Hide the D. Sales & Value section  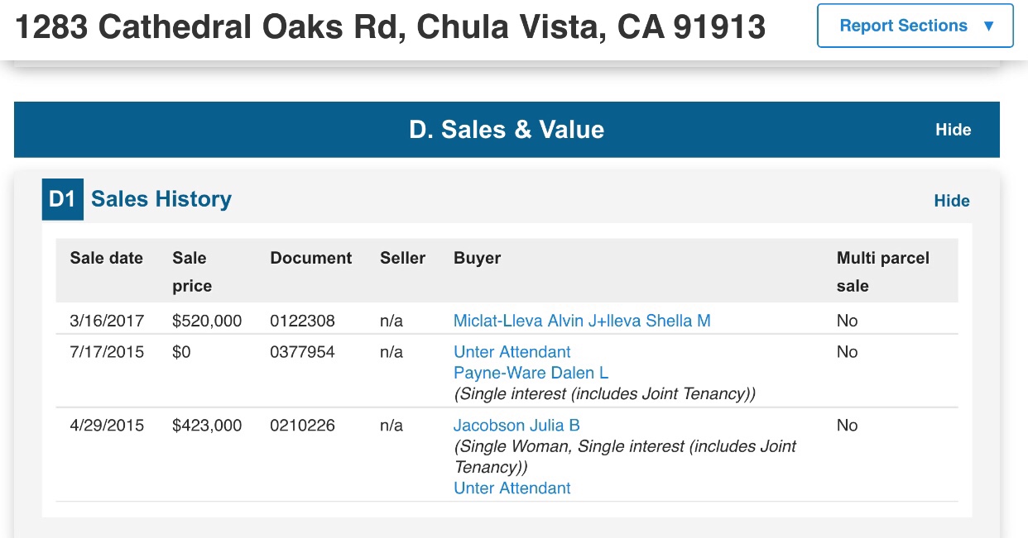(953, 130)
